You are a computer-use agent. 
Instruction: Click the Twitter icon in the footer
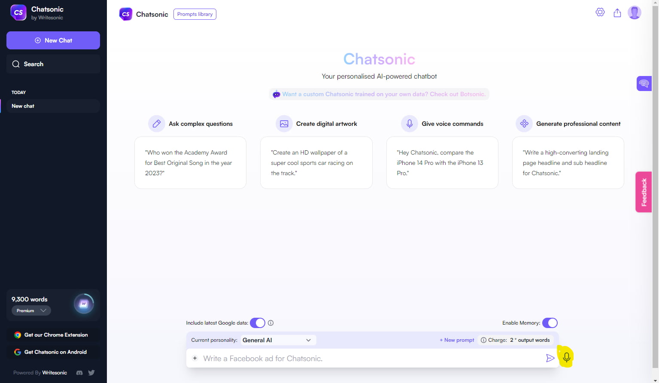pos(91,373)
